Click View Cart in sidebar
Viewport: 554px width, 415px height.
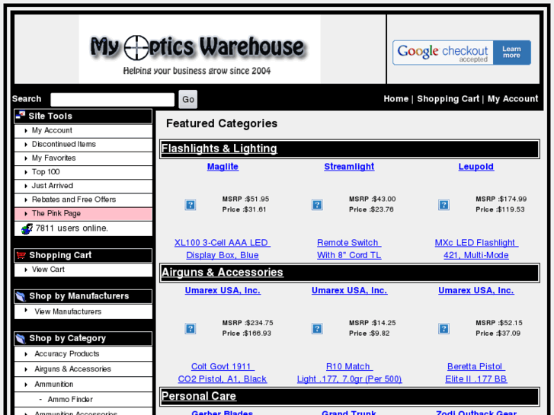click(x=48, y=270)
